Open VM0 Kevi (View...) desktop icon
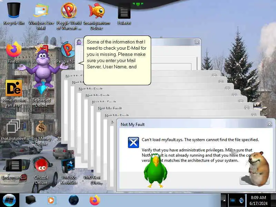276x207 pixels. (x=93, y=179)
